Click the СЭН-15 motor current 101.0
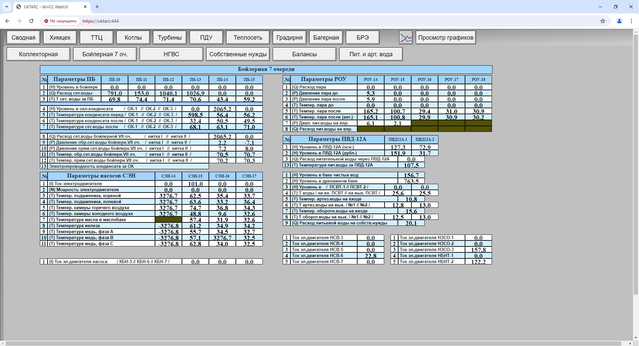 (195, 184)
